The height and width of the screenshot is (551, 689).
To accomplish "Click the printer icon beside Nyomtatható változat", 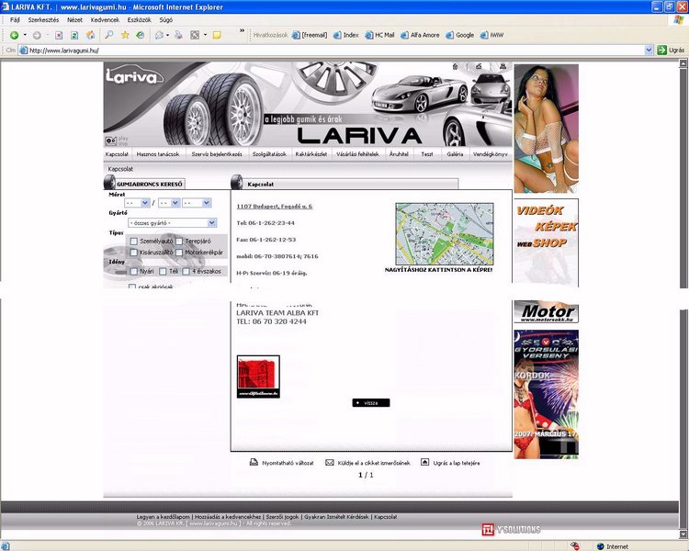I will 254,462.
